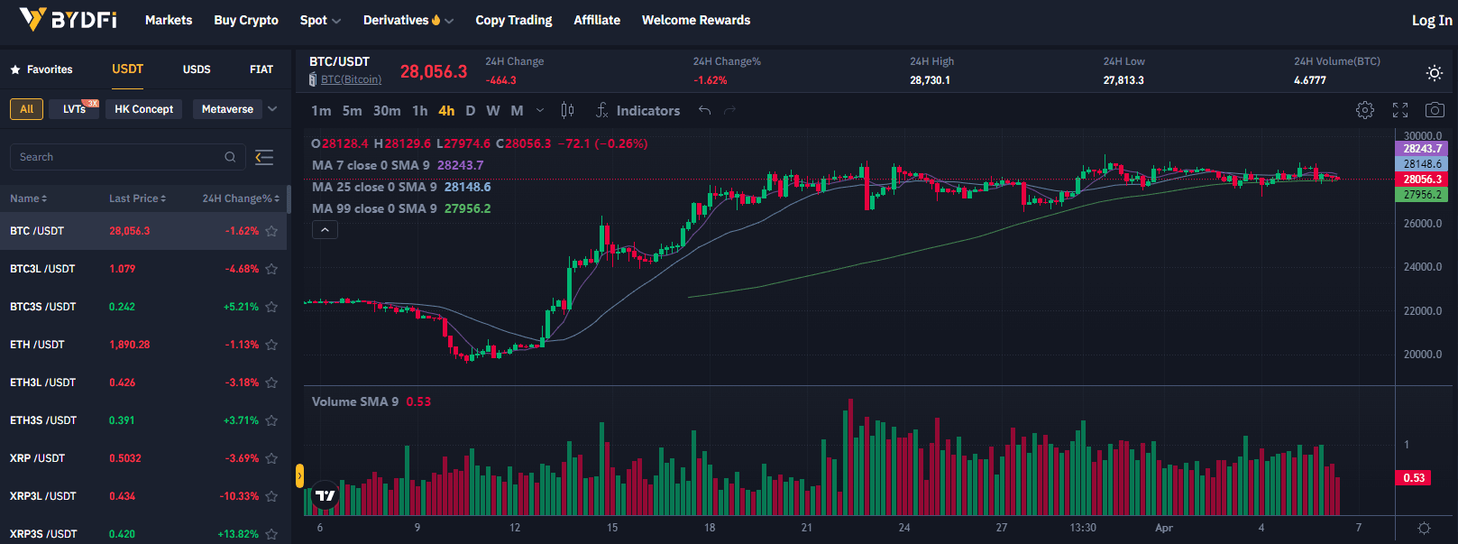The image size is (1458, 544).
Task: Collapse the indicator legend with chevron
Action: (x=325, y=230)
